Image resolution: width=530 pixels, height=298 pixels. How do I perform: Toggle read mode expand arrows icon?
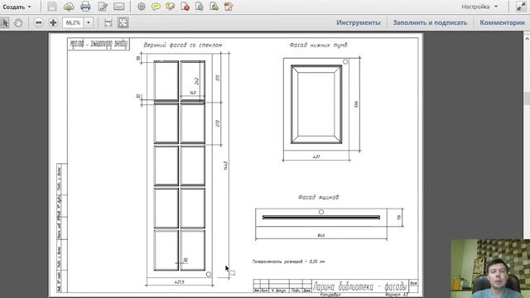(521, 7)
